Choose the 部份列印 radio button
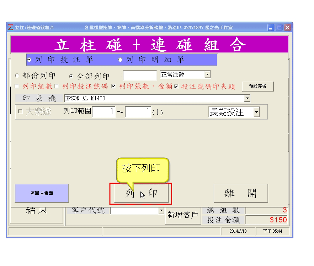The height and width of the screenshot is (266, 314). coord(17,76)
